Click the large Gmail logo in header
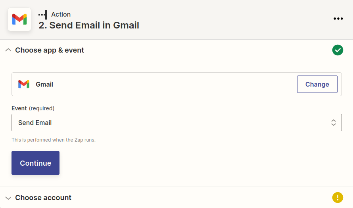353x208 pixels. point(19,19)
